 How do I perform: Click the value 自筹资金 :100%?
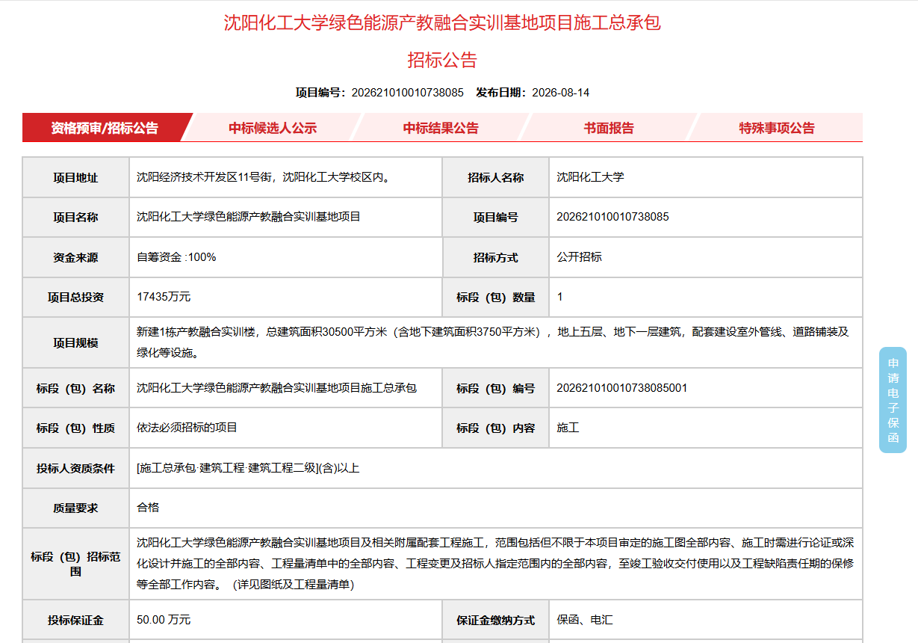pyautogui.click(x=176, y=257)
